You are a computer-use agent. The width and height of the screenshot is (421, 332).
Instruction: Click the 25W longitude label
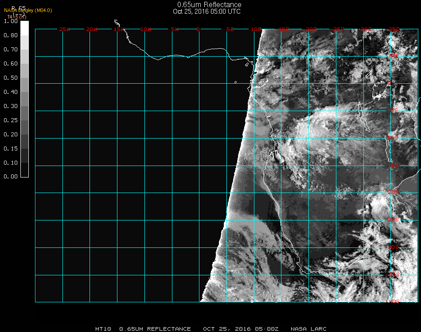[64, 29]
